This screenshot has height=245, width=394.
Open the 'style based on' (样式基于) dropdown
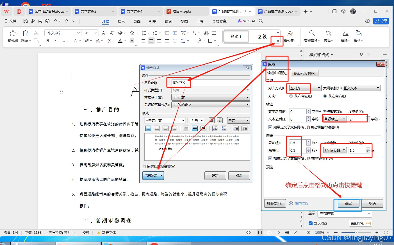[x=211, y=97]
